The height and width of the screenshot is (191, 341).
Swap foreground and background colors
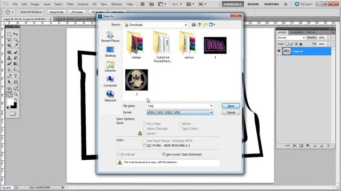coord(15,100)
